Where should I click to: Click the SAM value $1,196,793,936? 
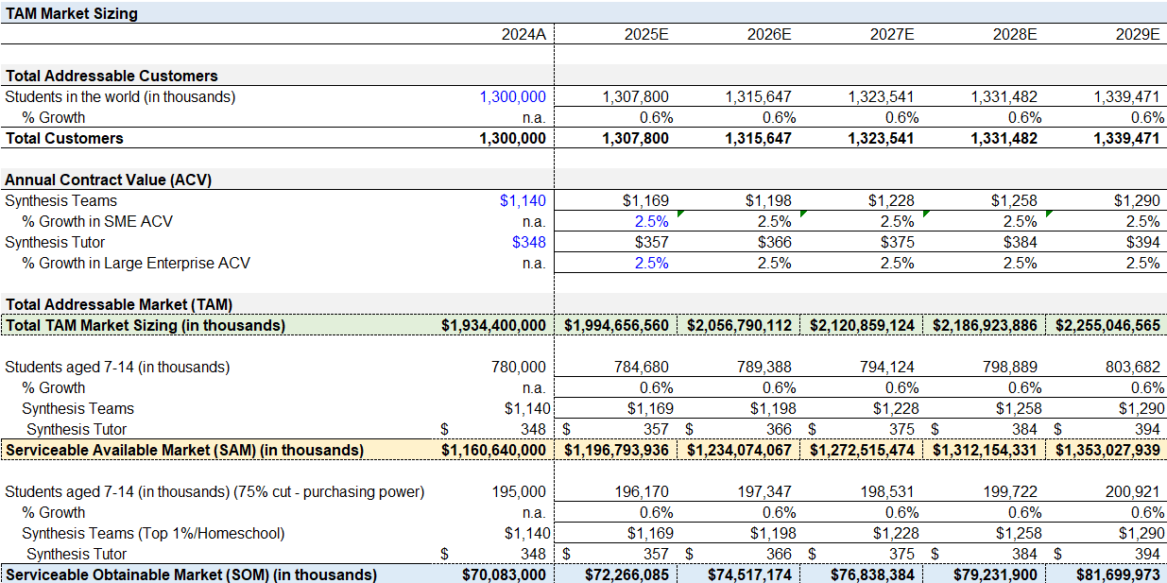click(x=617, y=450)
